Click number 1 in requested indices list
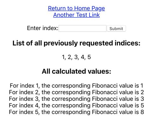Image resolution: width=150 pixels, height=118 pixels. (63, 57)
